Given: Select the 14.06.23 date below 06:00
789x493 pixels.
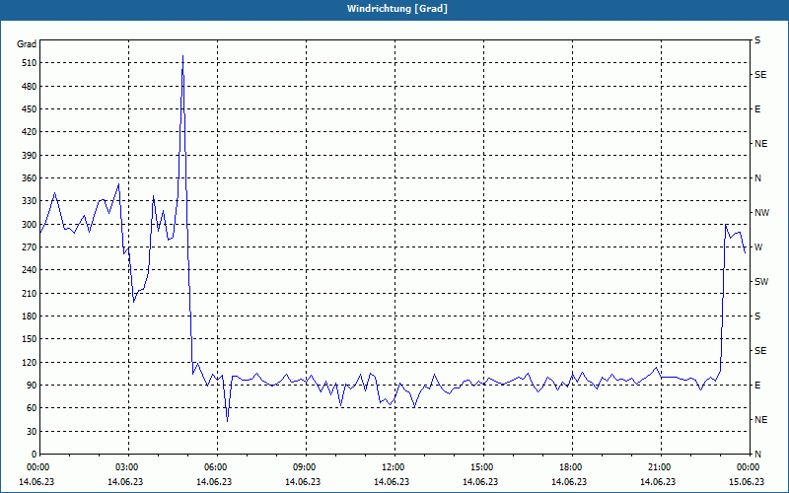Looking at the screenshot, I should click(214, 482).
